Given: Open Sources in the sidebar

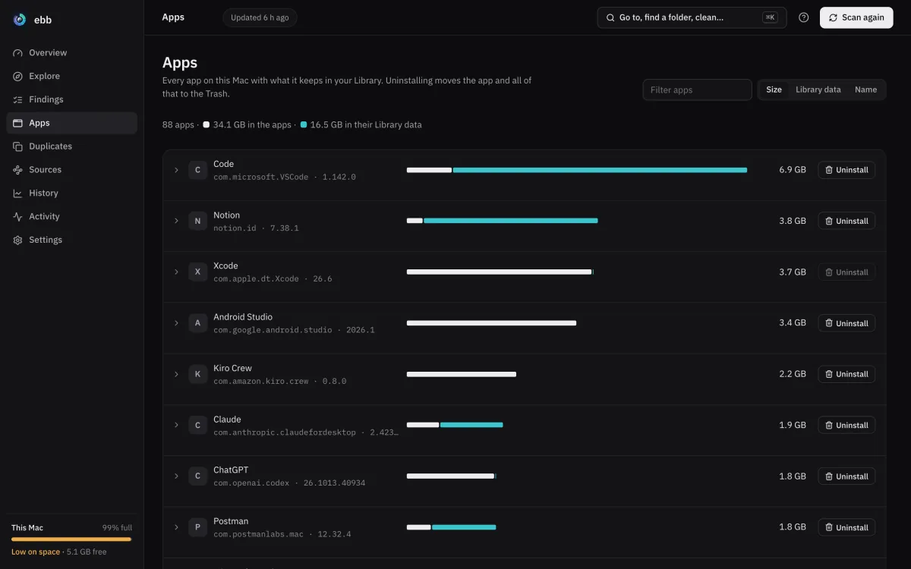Looking at the screenshot, I should click(71, 170).
